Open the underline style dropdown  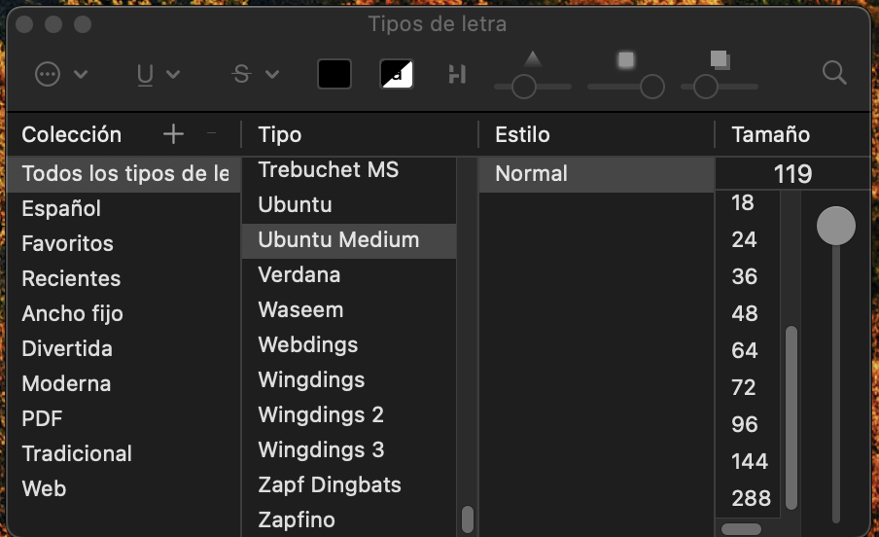[x=158, y=74]
